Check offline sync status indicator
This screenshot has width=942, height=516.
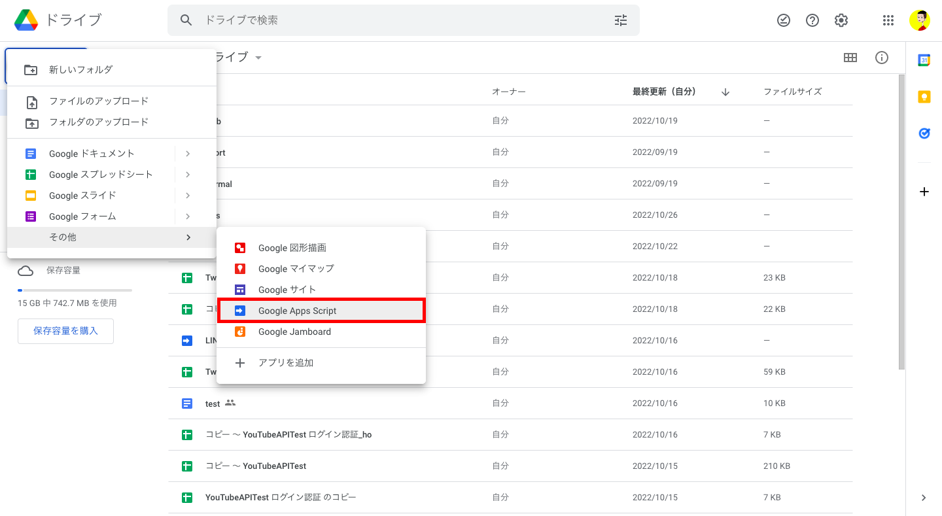coord(783,20)
